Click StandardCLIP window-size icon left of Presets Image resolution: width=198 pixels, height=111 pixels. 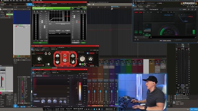(71, 8)
